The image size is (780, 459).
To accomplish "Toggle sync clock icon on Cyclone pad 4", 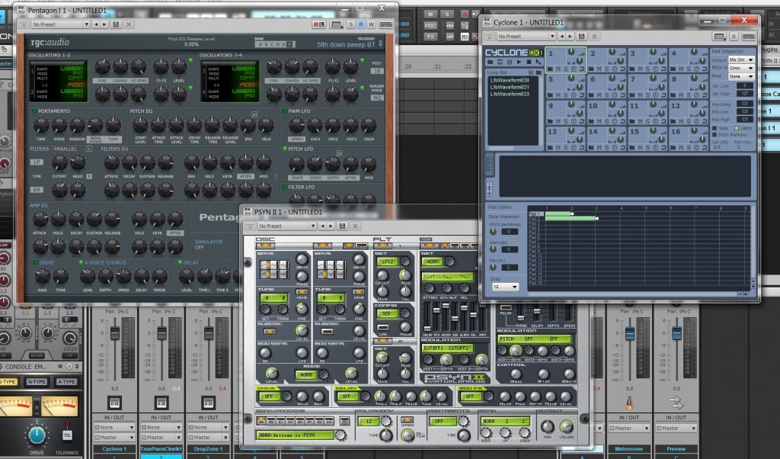I will click(x=696, y=69).
